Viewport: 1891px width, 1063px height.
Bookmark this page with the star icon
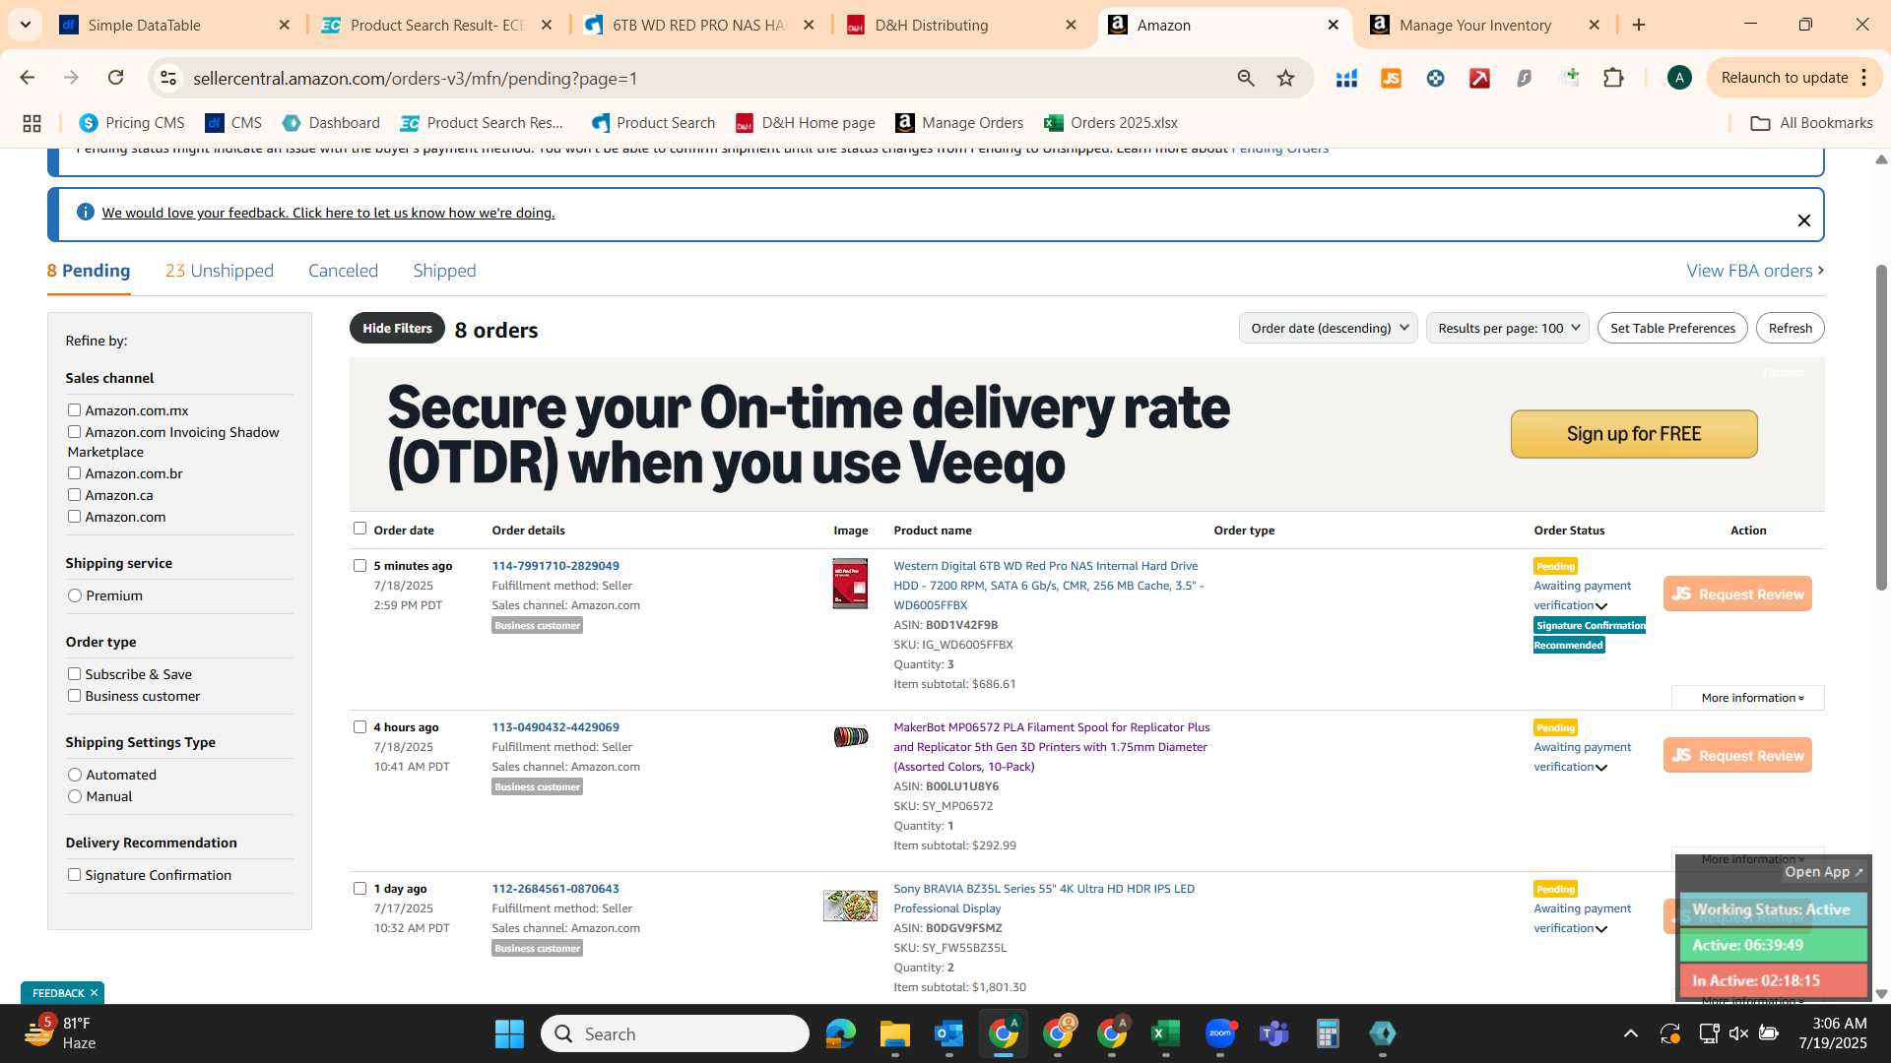1285,78
